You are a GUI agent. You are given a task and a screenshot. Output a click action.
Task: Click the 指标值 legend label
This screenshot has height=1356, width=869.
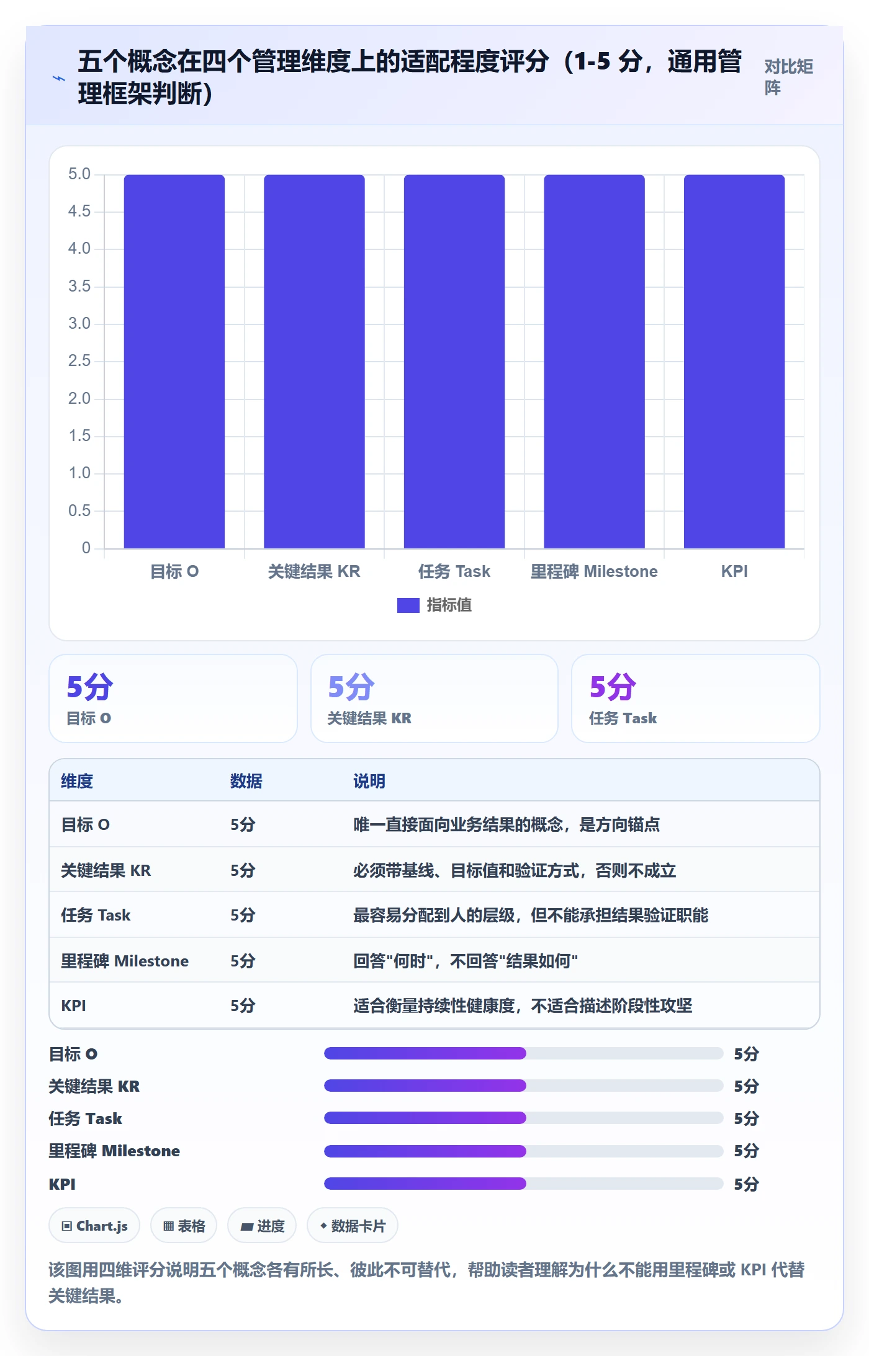(449, 605)
